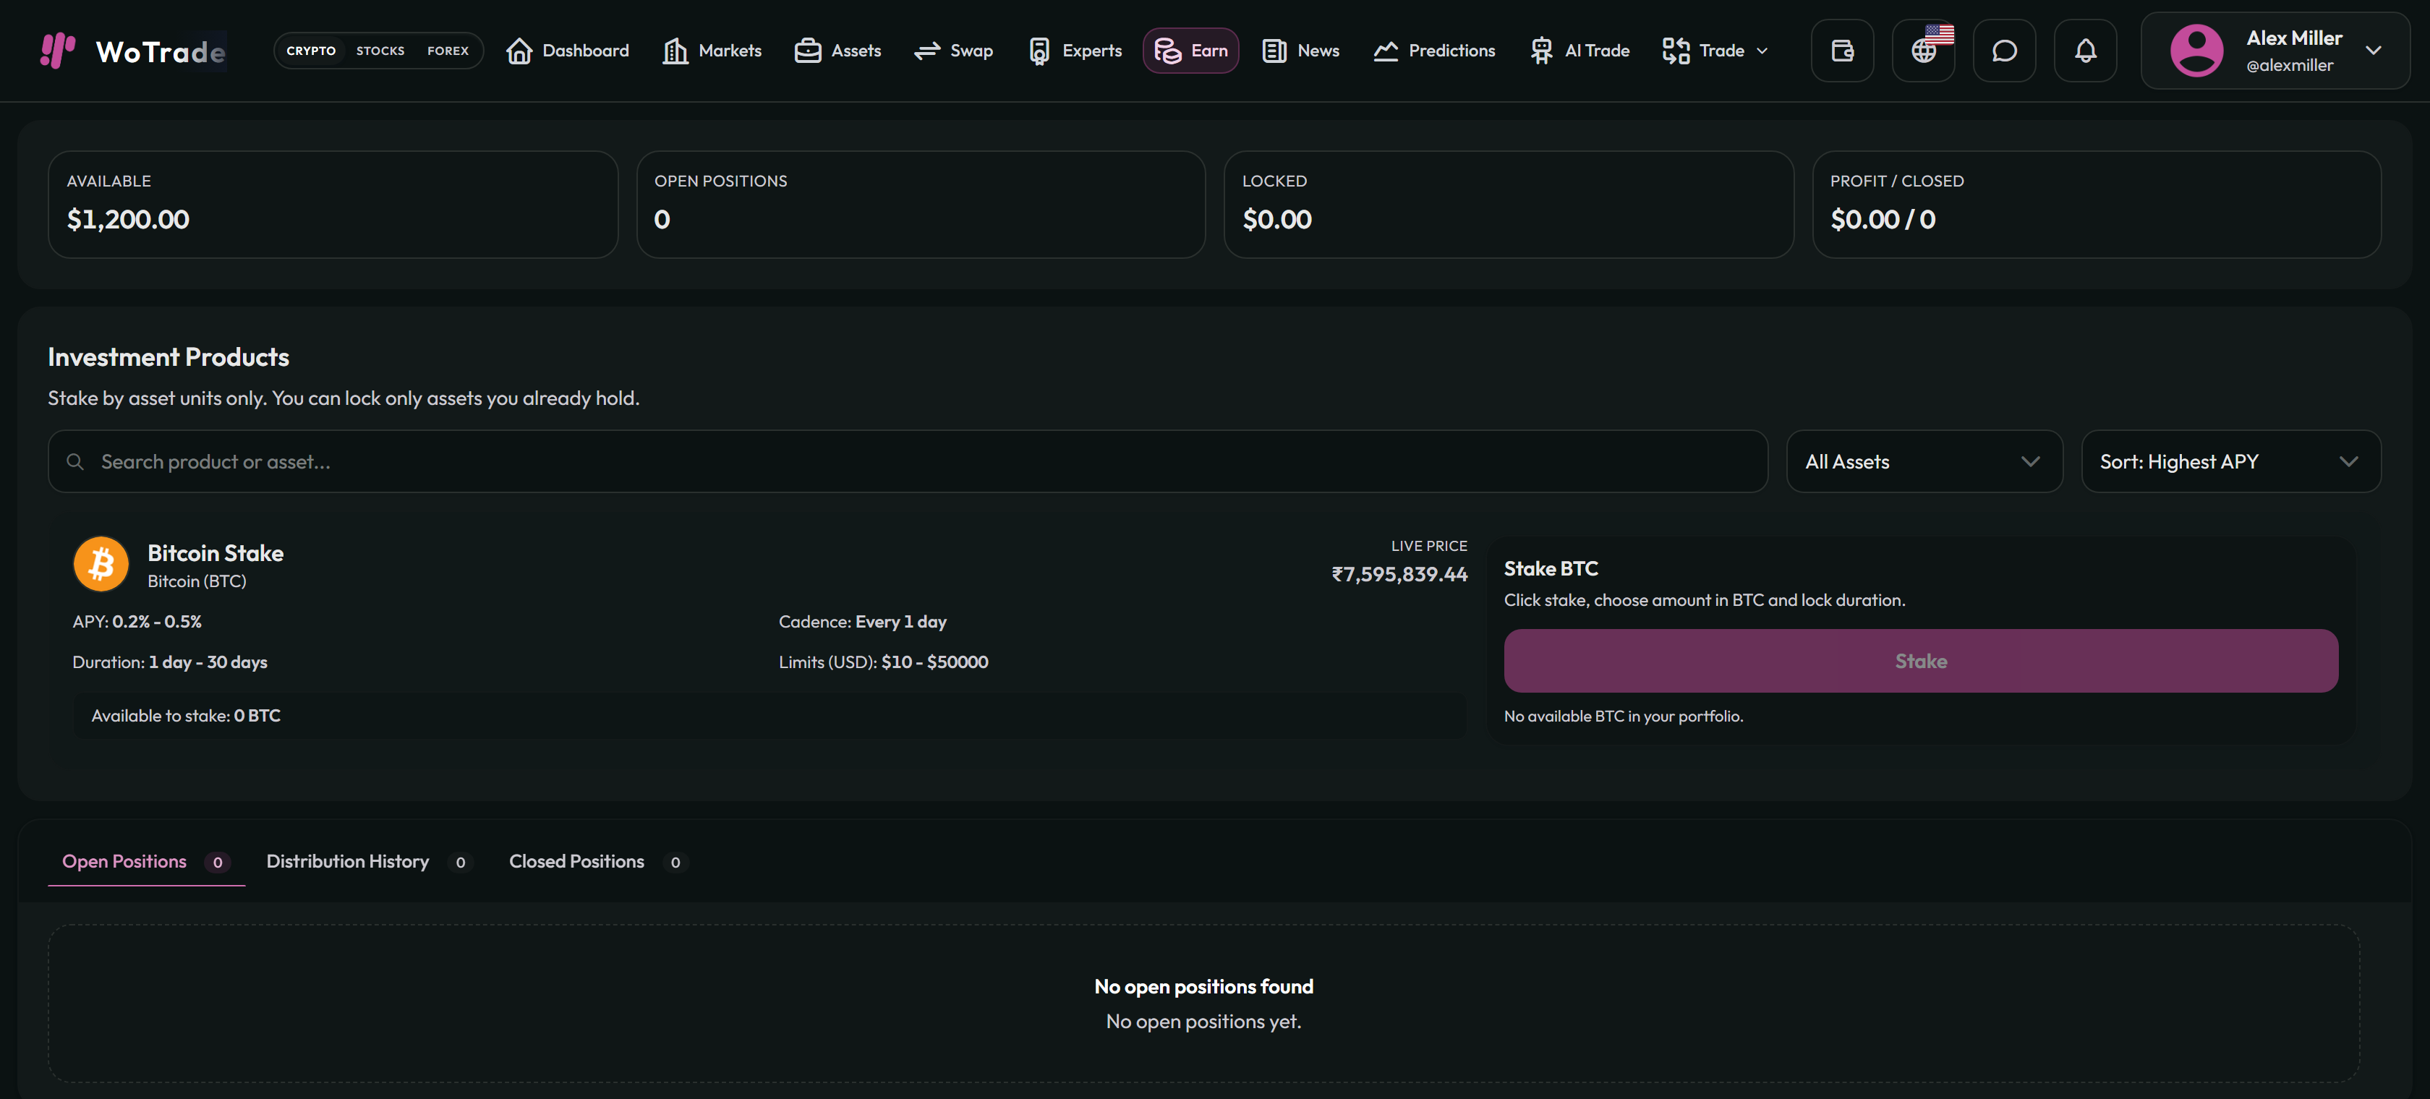
Task: Switch to STOCKS market mode
Action: tap(380, 51)
